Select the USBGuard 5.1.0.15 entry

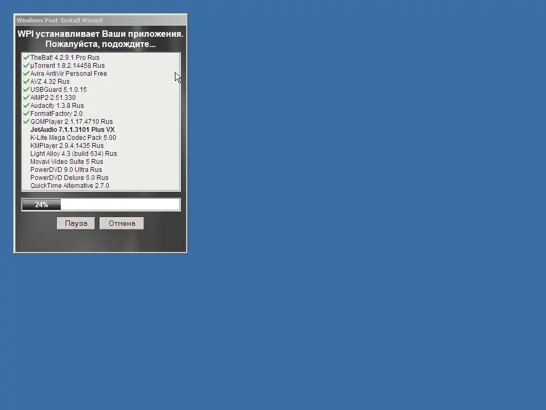pyautogui.click(x=59, y=90)
